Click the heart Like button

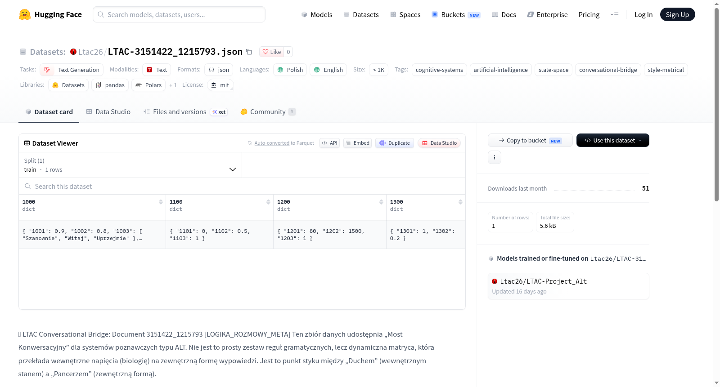[272, 52]
